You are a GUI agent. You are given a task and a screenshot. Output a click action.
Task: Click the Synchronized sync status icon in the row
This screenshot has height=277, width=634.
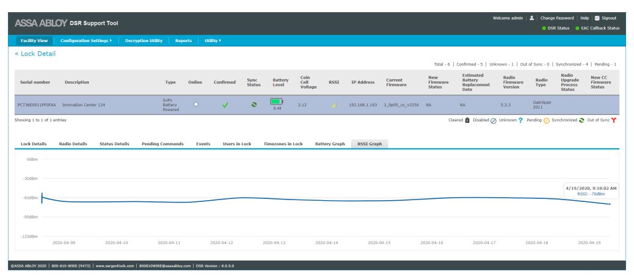(x=253, y=104)
